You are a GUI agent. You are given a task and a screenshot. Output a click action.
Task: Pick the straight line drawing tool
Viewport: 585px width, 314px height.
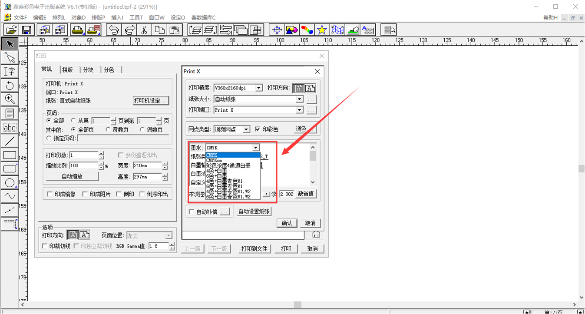point(10,141)
